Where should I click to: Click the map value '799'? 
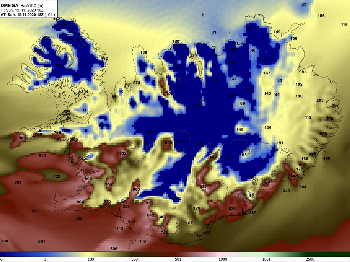108,185
